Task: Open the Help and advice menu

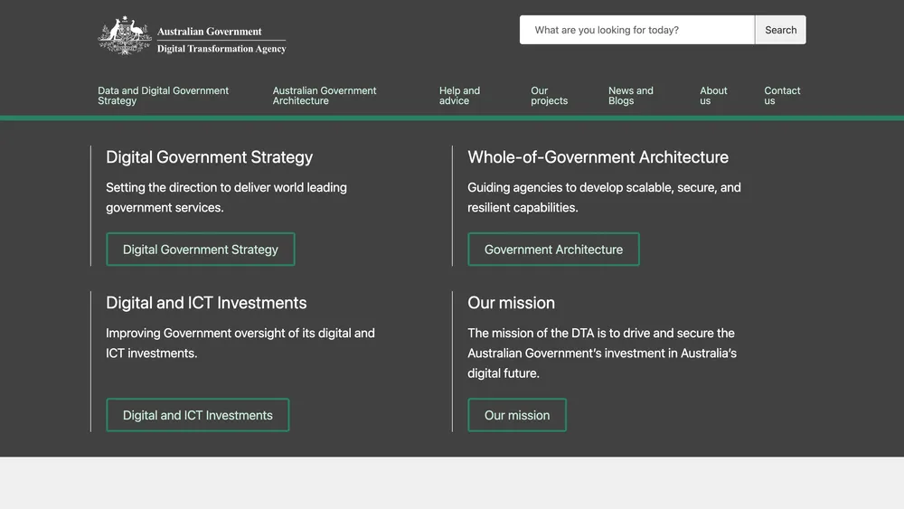Action: (x=459, y=96)
